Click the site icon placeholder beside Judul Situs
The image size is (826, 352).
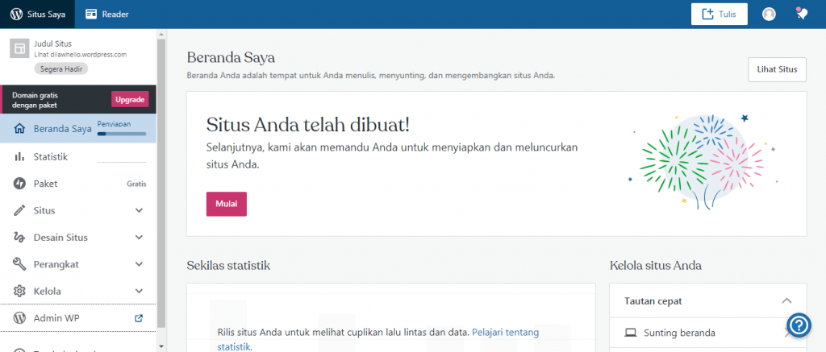coord(19,48)
